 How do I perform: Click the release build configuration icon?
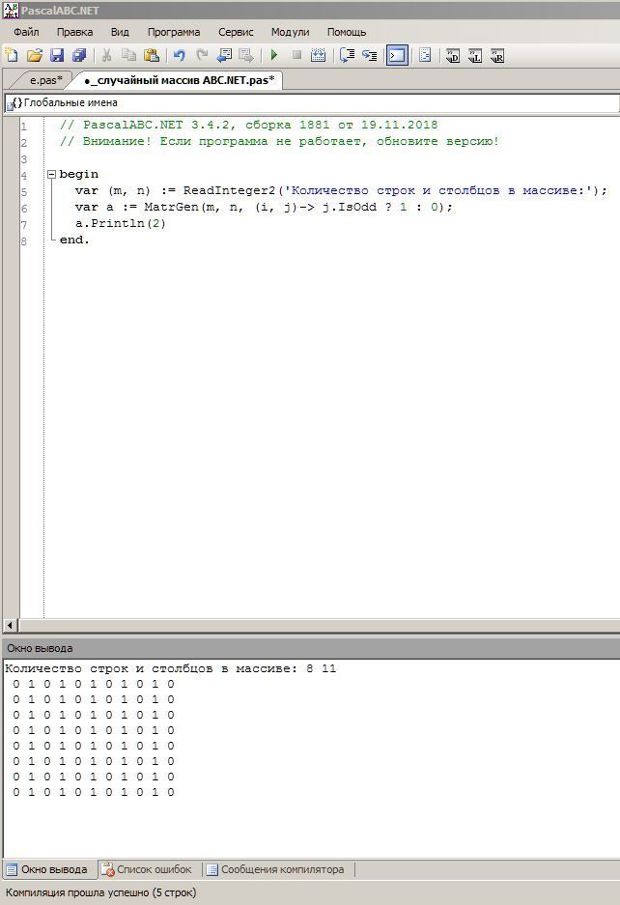497,55
